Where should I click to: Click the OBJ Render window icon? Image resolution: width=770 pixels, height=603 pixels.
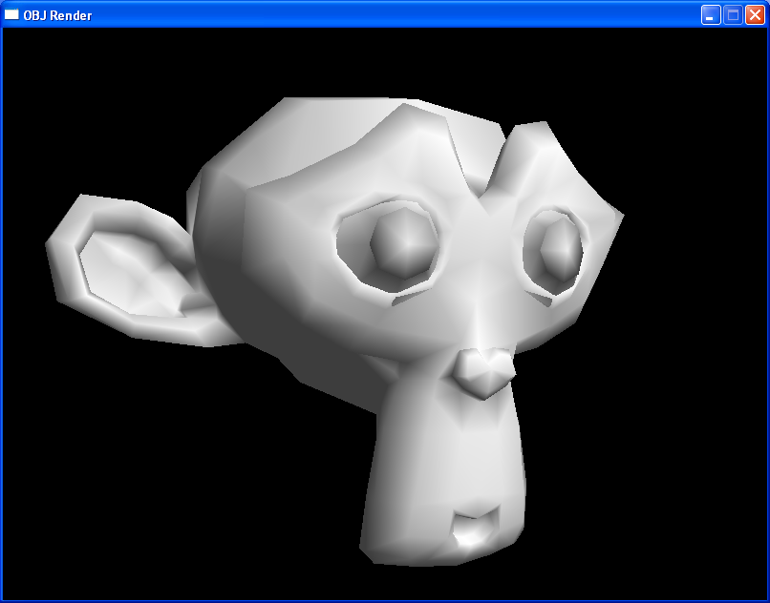pyautogui.click(x=11, y=14)
